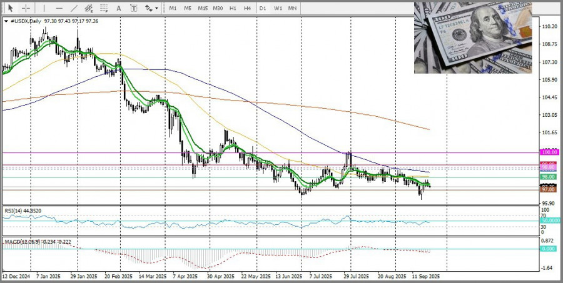Viewport: 563px width, 283px height.
Task: Enable the D1 daily timeframe
Action: [263, 8]
